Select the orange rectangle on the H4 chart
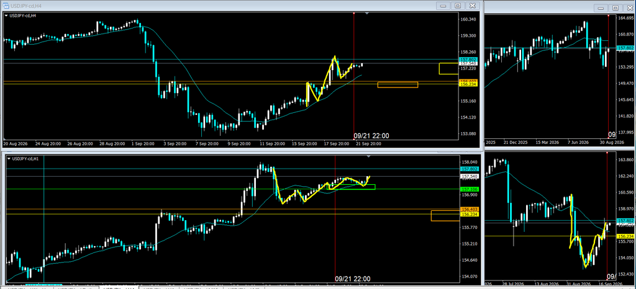This screenshot has width=636, height=289. point(397,84)
